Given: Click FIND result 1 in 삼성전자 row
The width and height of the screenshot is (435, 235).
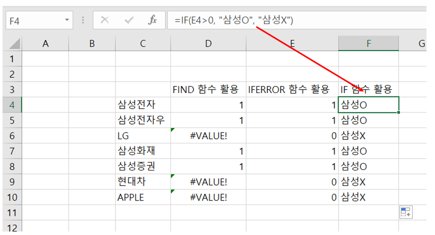Looking at the screenshot, I should click(208, 105).
